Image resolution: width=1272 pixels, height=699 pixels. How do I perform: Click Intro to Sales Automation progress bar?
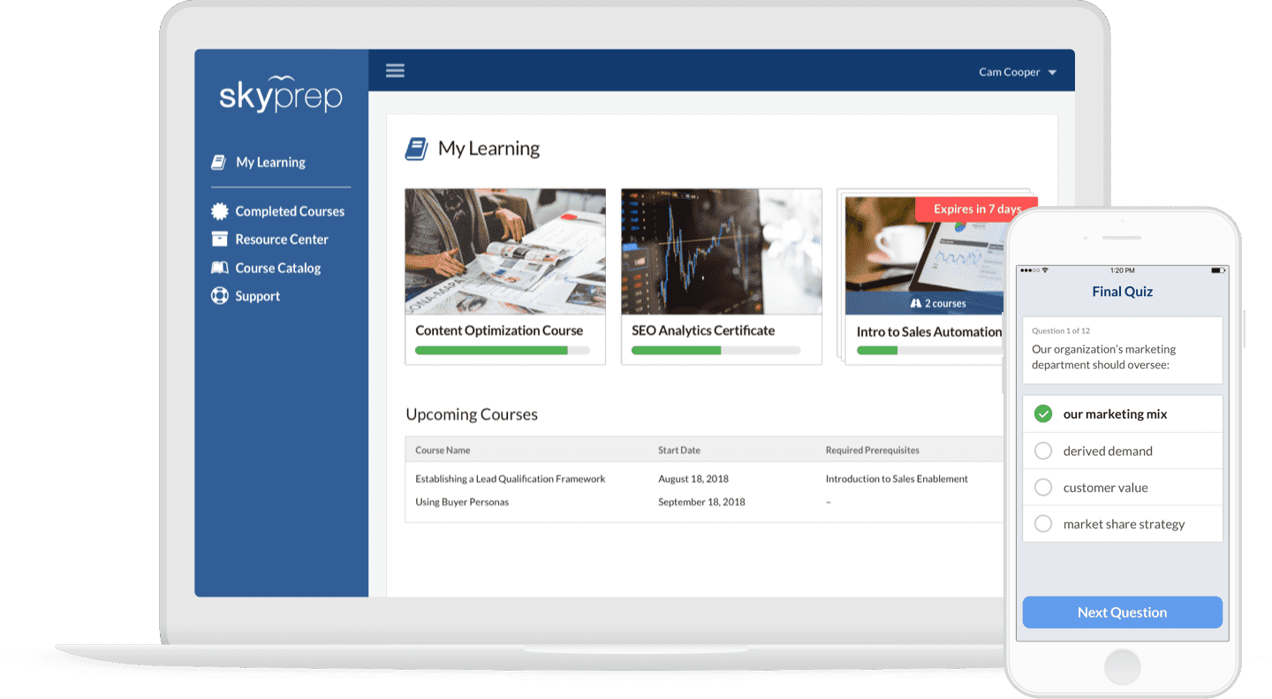(x=930, y=351)
